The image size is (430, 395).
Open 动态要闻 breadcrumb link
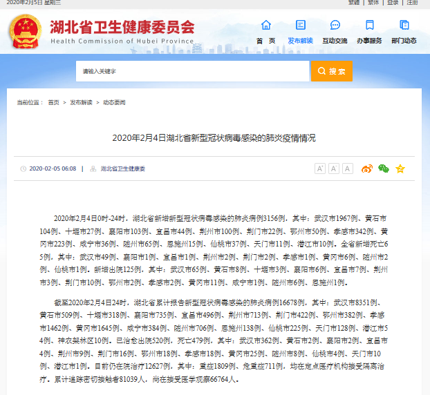[114, 102]
